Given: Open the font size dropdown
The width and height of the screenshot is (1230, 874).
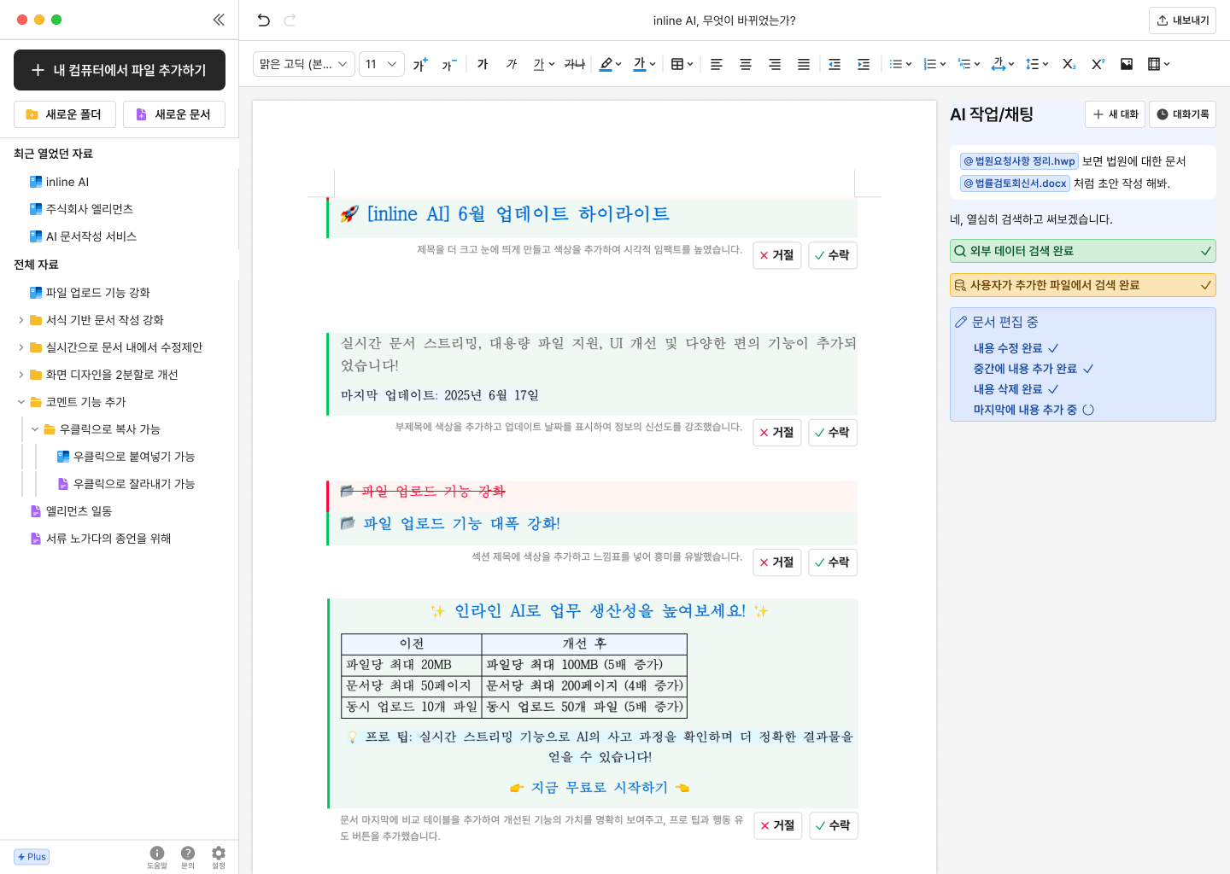Looking at the screenshot, I should coord(381,64).
